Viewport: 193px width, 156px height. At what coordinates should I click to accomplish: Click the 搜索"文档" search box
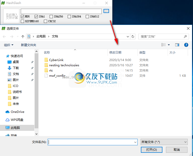click(x=163, y=37)
